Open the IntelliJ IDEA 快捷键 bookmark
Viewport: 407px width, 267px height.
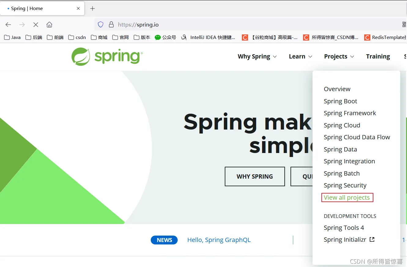[208, 37]
